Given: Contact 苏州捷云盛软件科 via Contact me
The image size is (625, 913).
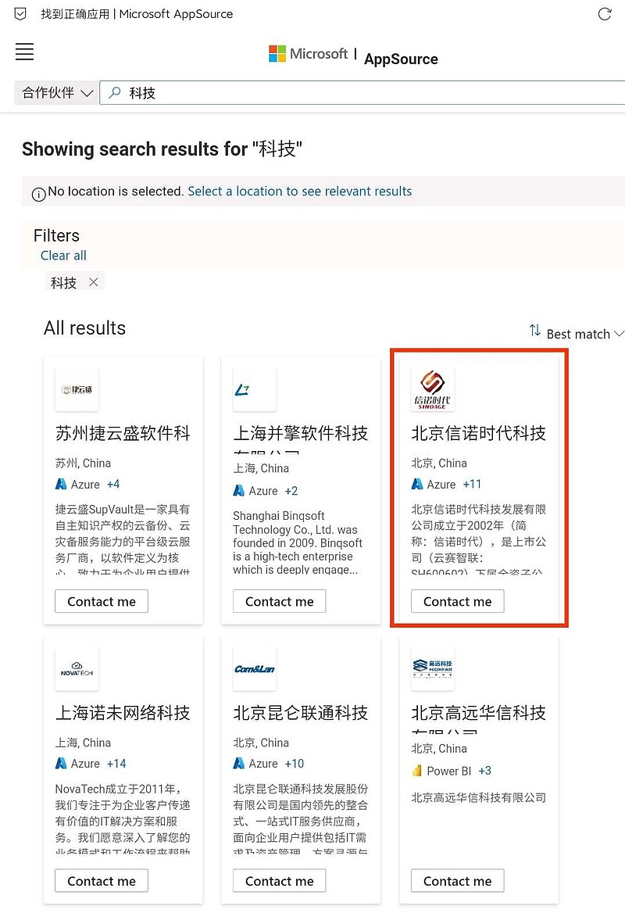Looking at the screenshot, I should coord(102,601).
